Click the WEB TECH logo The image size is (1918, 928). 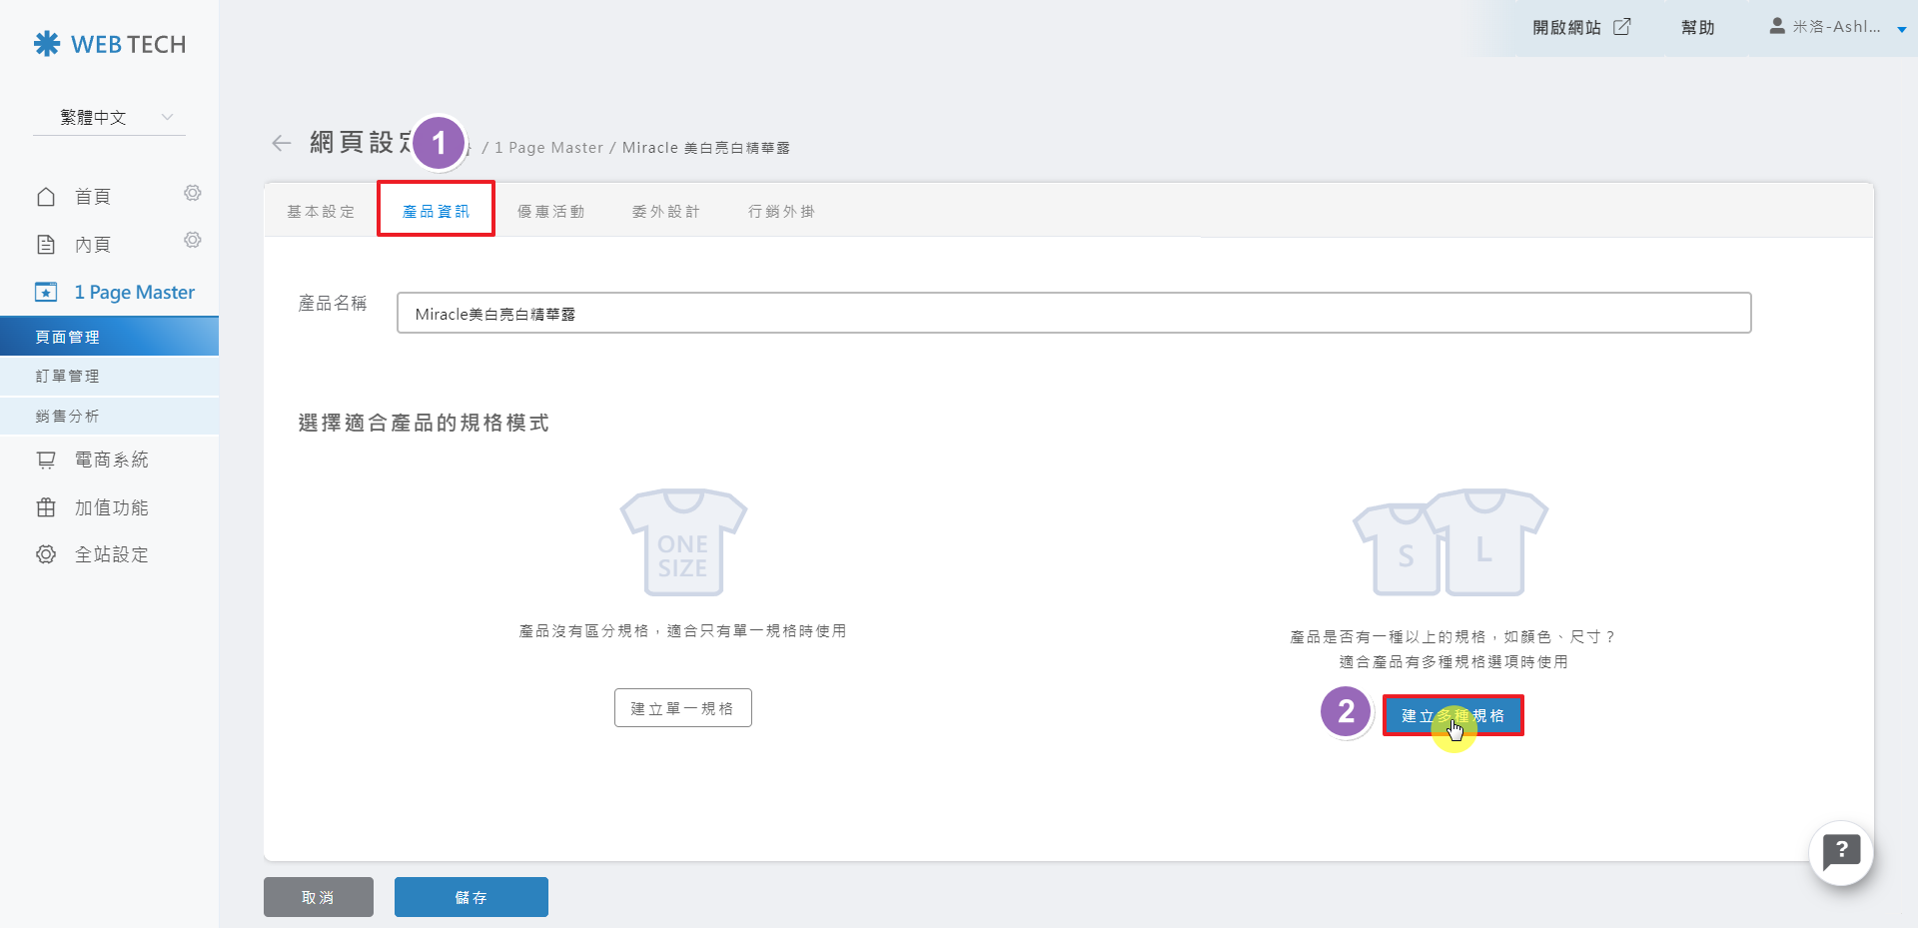point(110,44)
